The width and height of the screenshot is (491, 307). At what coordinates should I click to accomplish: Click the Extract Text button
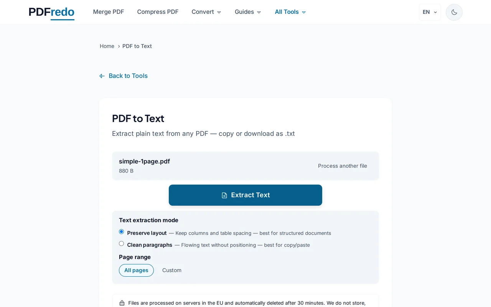click(x=245, y=195)
